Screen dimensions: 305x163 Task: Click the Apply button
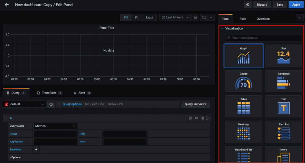296,5
